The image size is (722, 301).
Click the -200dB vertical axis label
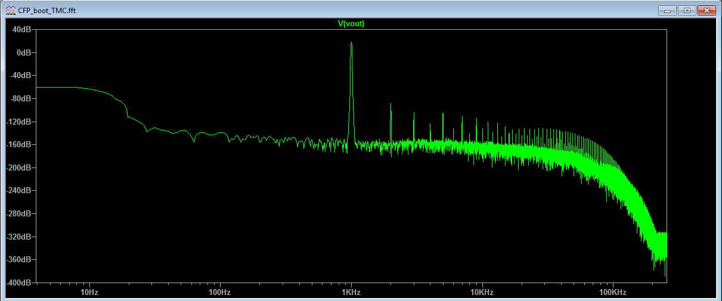[x=19, y=167]
